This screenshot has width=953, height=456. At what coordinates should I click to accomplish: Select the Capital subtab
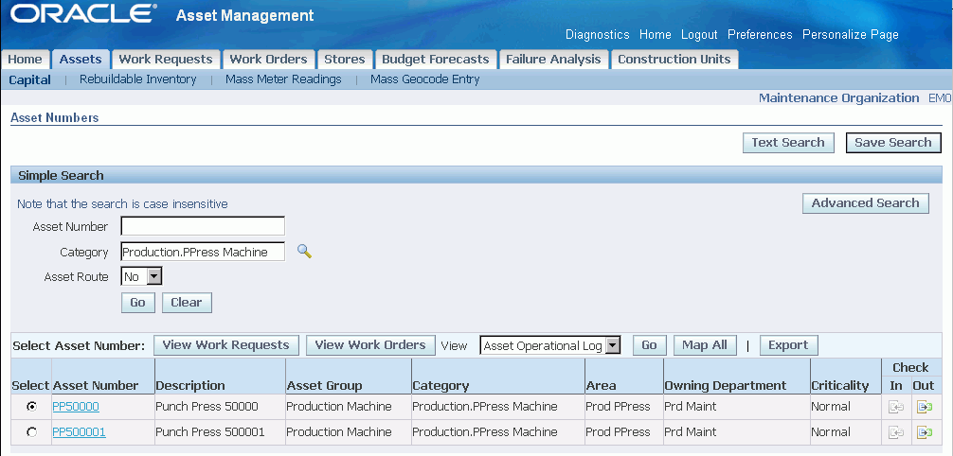(29, 79)
